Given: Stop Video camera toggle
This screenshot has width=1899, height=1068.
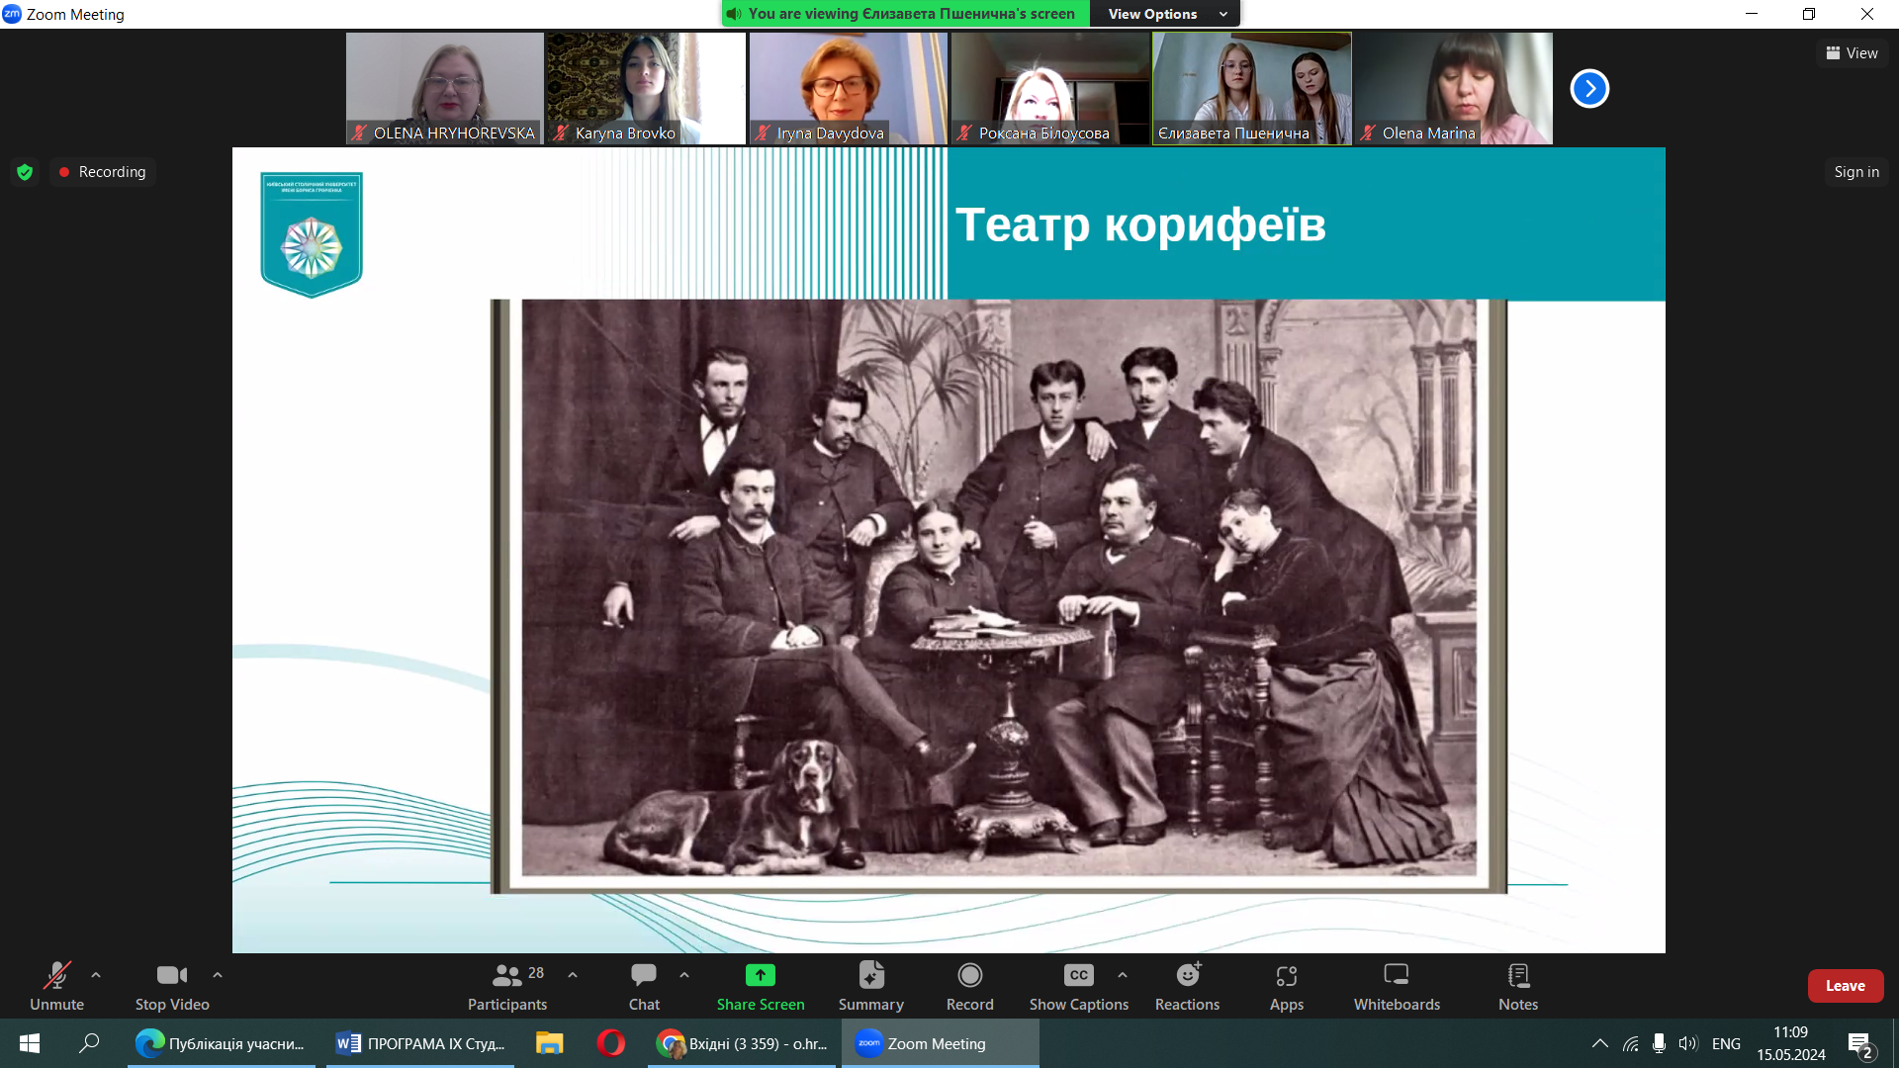Looking at the screenshot, I should pyautogui.click(x=171, y=976).
